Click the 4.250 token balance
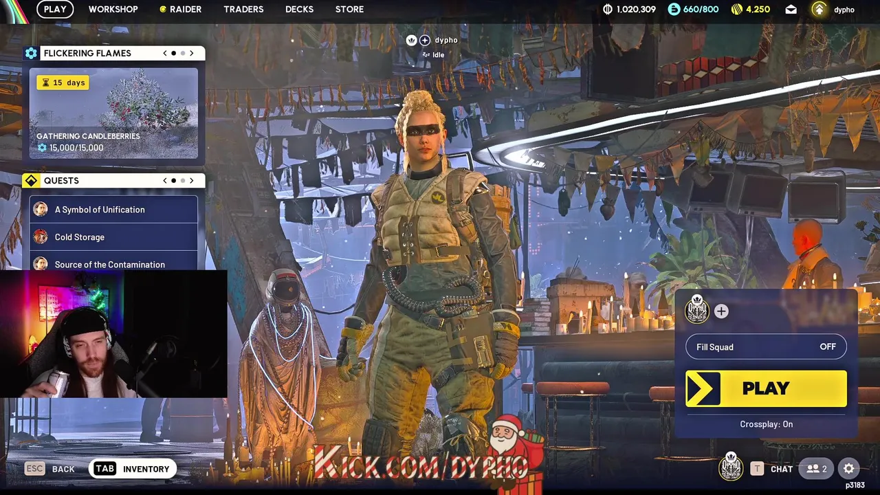 coord(758,9)
